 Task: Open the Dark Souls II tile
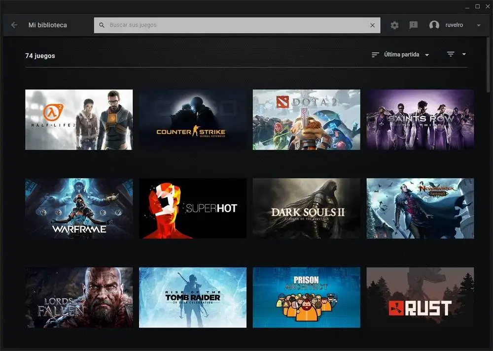click(x=307, y=208)
